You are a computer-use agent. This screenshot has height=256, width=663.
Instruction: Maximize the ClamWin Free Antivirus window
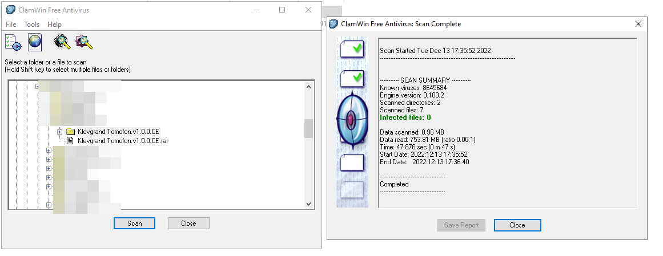[x=282, y=10]
